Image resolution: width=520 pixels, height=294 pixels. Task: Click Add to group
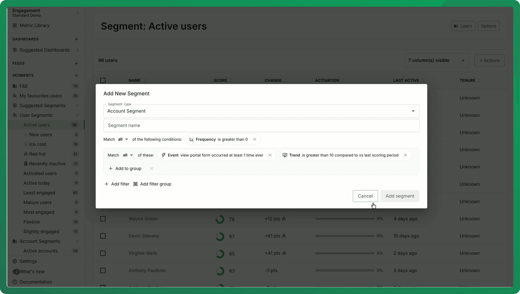(x=125, y=169)
